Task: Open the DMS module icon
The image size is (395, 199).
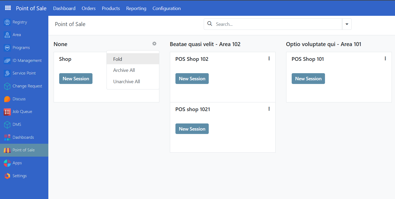Action: 7,124
